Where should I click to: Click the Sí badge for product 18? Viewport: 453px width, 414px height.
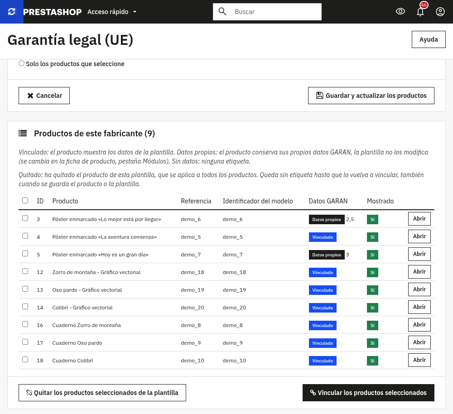click(372, 361)
